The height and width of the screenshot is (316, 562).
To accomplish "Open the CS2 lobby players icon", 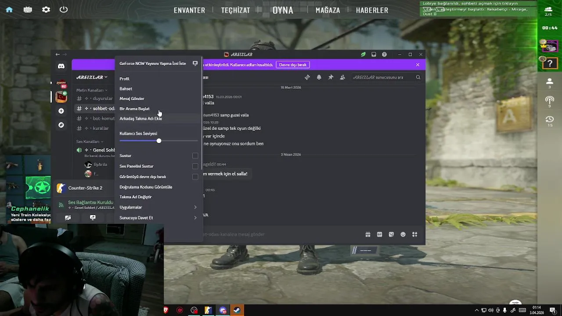I will click(x=548, y=11).
